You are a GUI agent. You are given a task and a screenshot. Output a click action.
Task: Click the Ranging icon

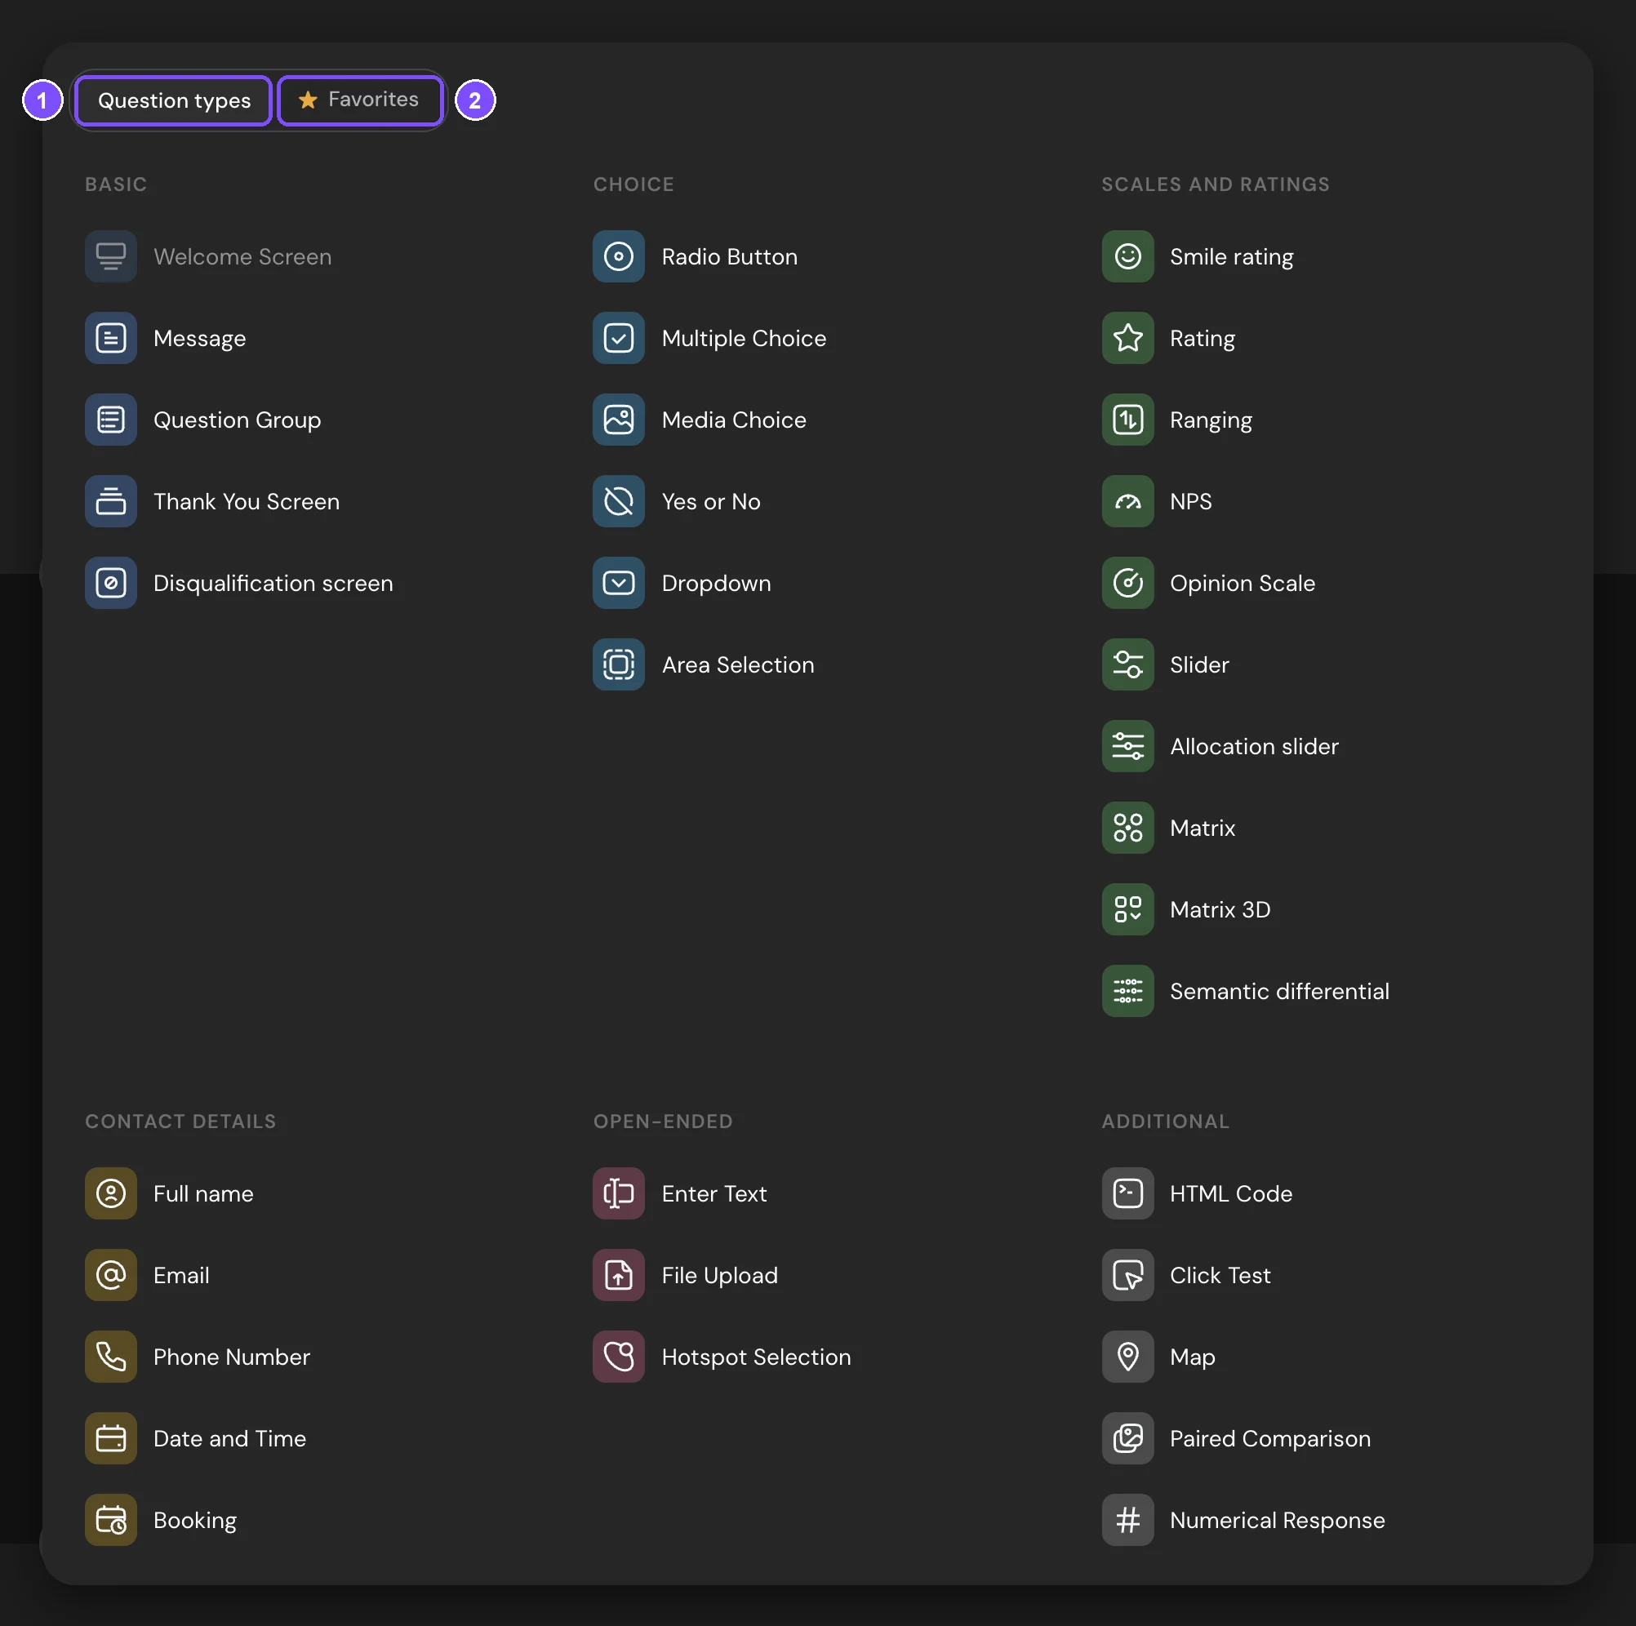pyautogui.click(x=1128, y=420)
